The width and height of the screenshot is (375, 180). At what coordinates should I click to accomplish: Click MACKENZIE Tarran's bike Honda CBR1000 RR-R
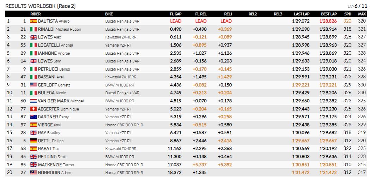[x=124, y=165]
